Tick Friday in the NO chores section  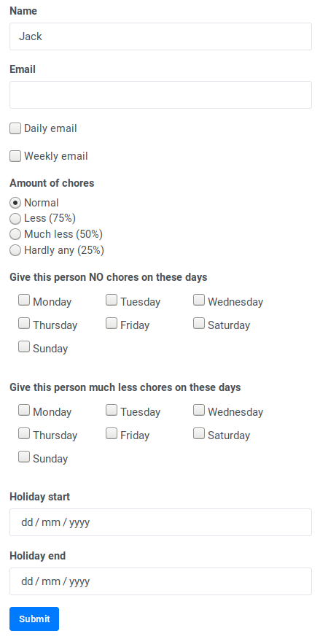pyautogui.click(x=112, y=324)
